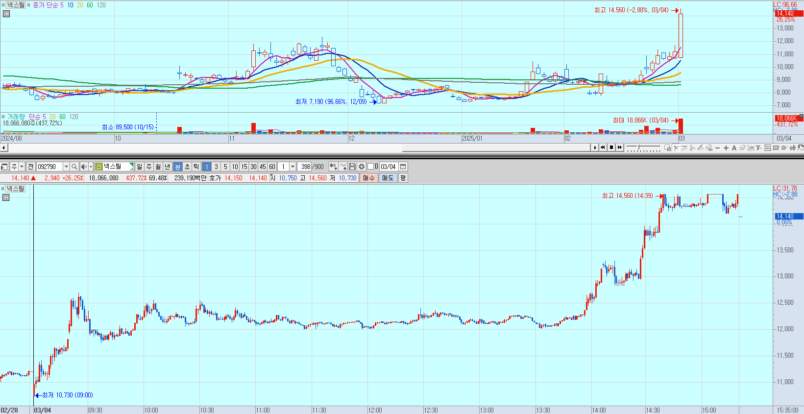Select the 1-minute interval button
The width and height of the screenshot is (804, 414).
coord(207,167)
